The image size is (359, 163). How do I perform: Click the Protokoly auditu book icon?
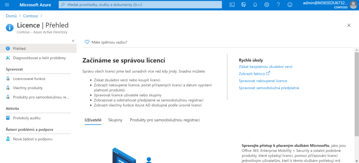pyautogui.click(x=8, y=118)
